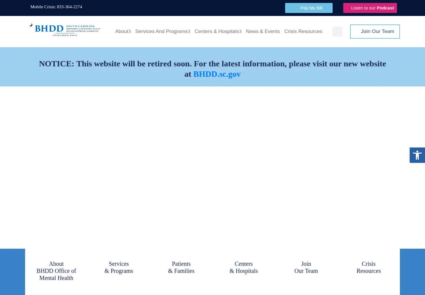Open Patients & Families tile

[181, 267]
